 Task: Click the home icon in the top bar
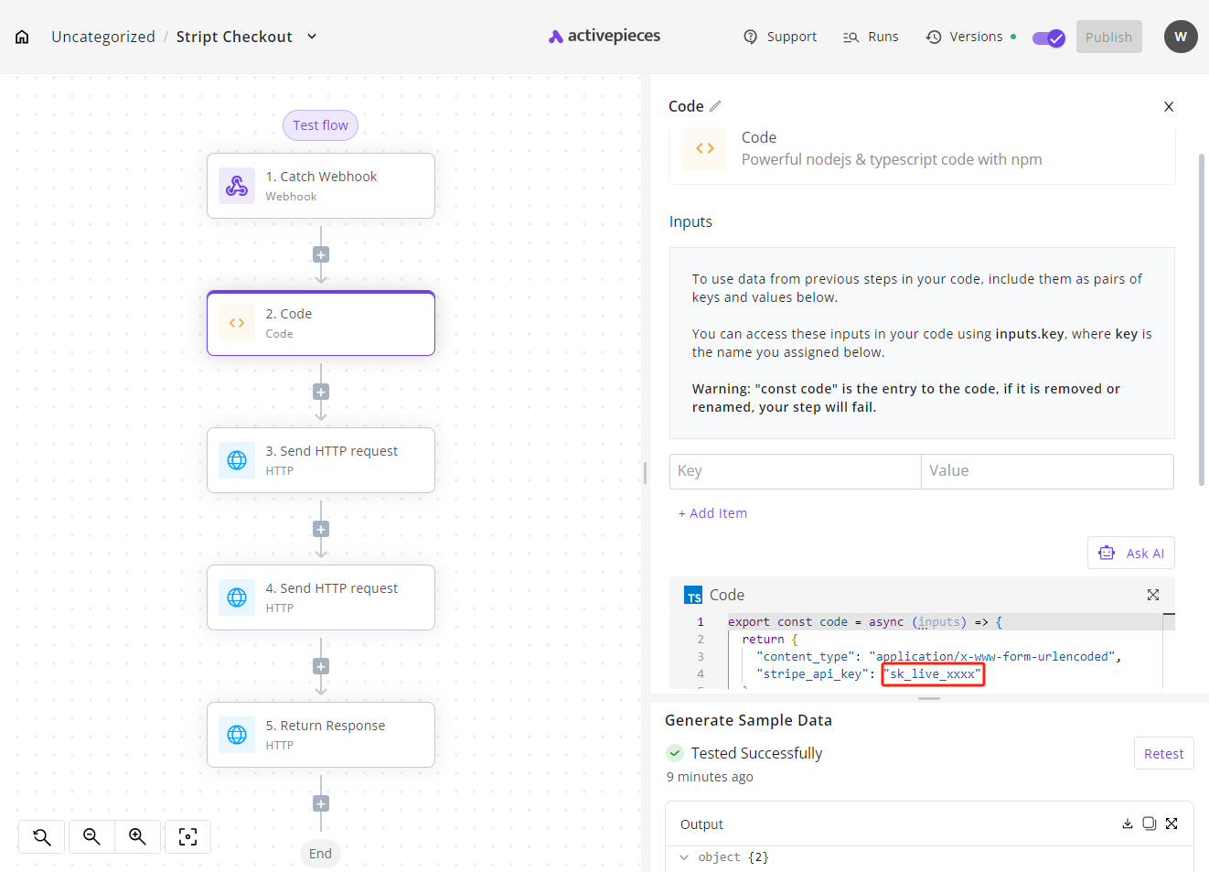tap(22, 37)
